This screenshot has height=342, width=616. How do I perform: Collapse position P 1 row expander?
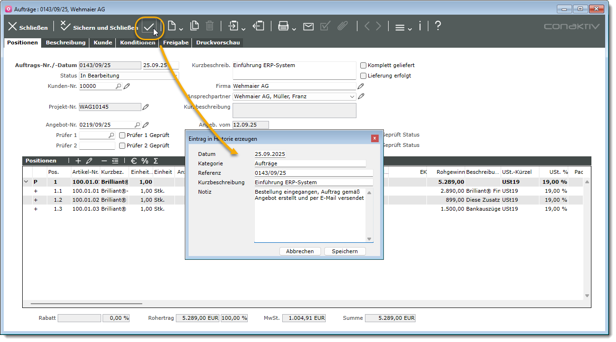(26, 182)
